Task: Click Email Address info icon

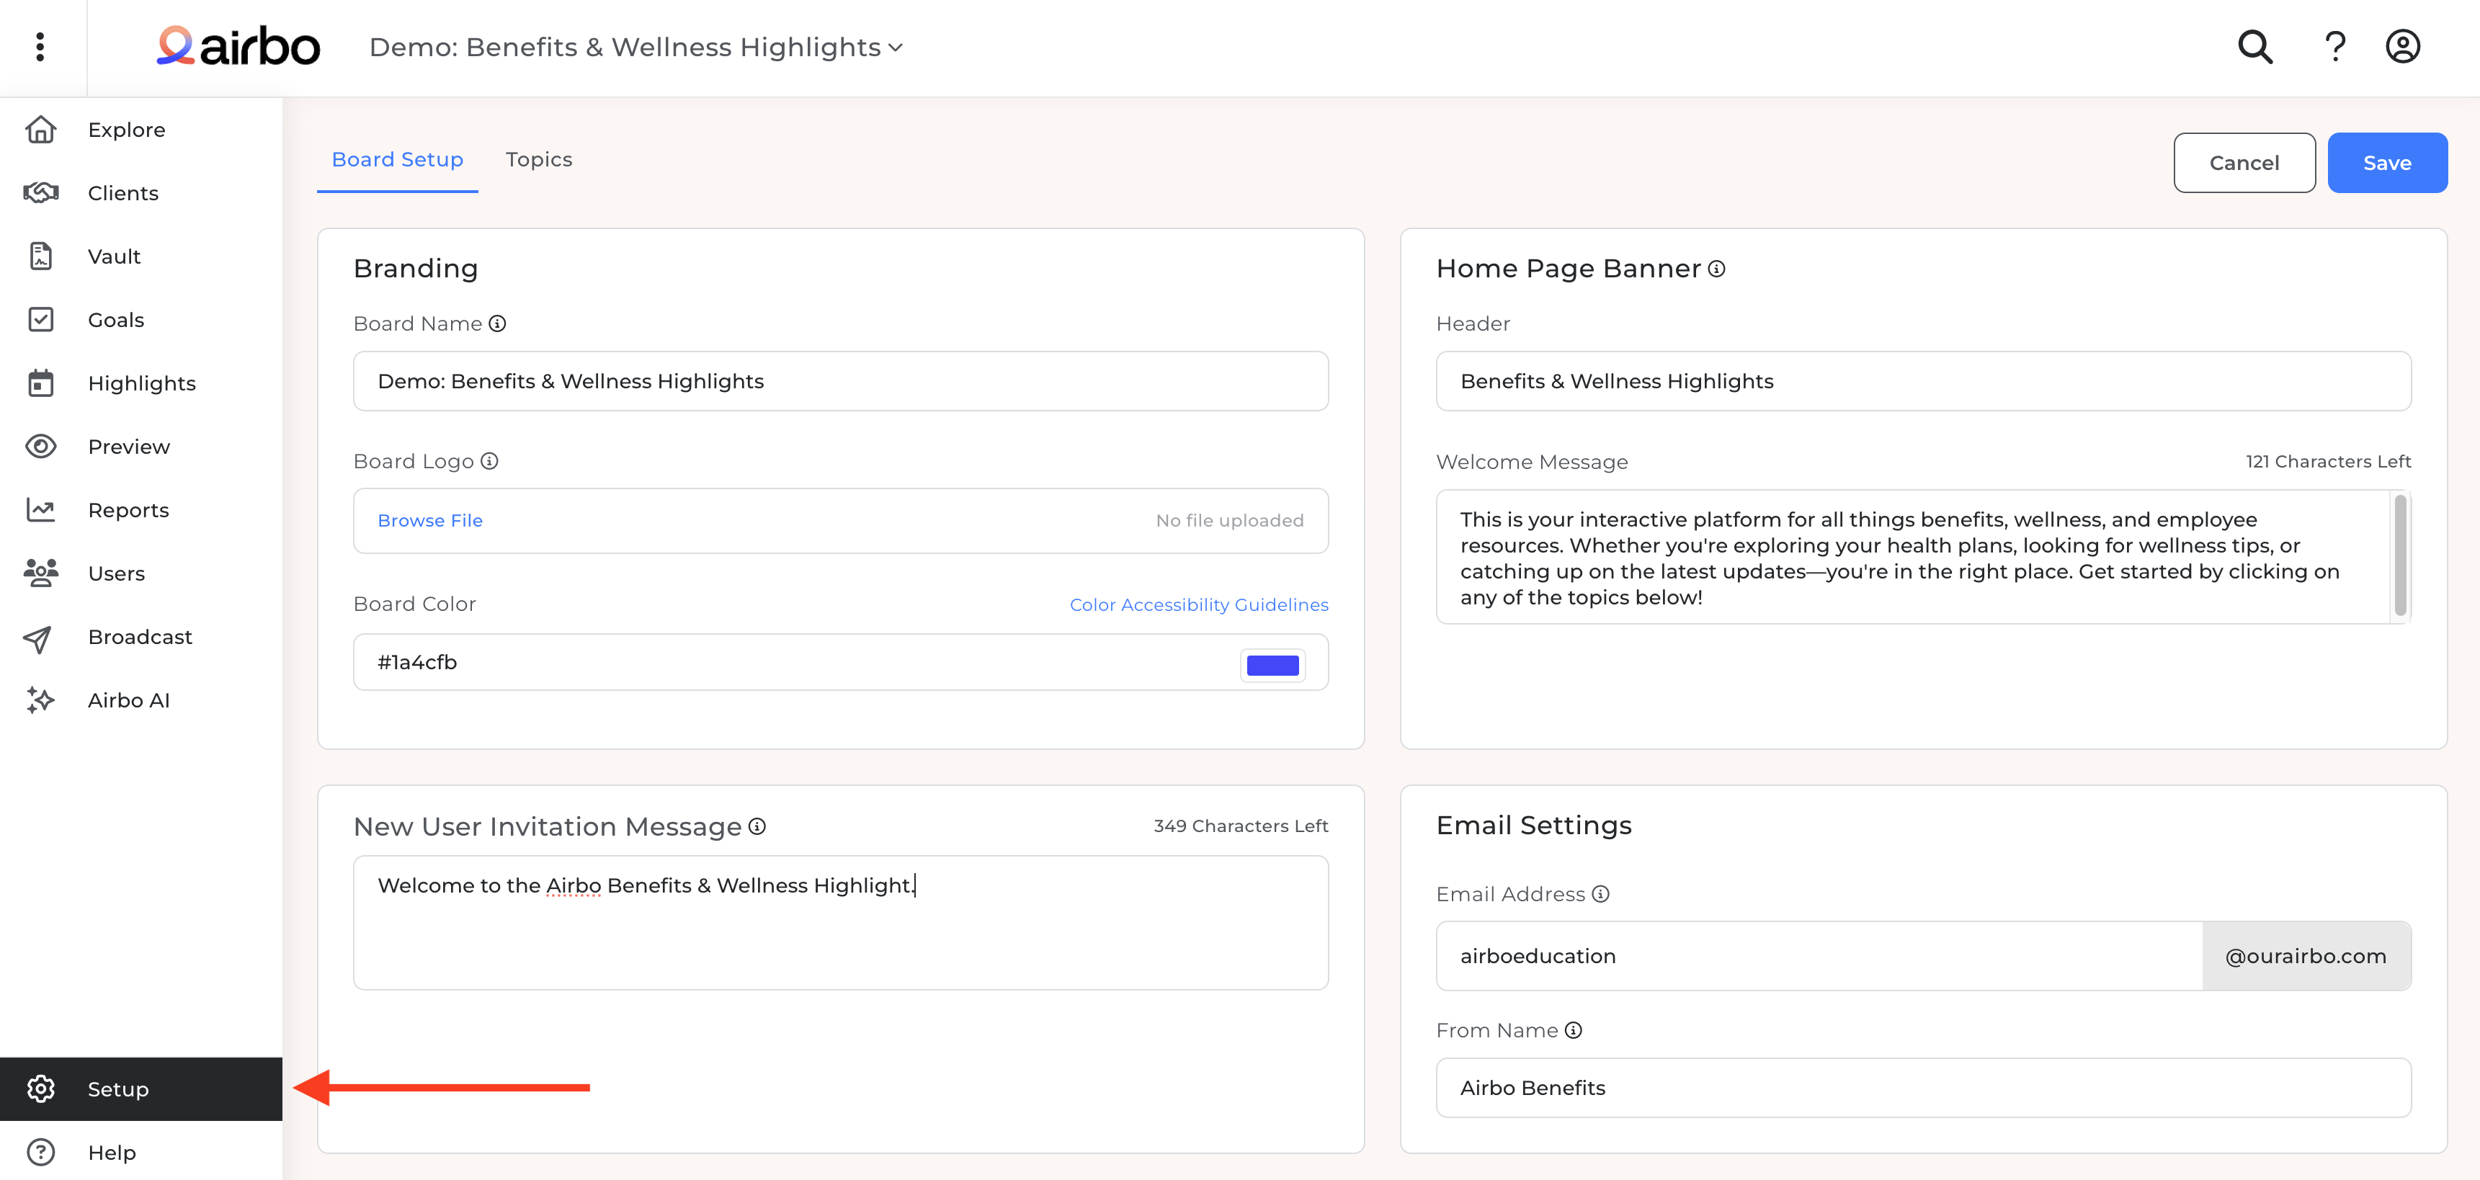Action: [1600, 894]
